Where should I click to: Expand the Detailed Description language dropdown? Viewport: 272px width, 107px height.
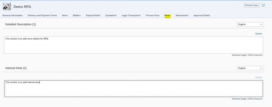(250, 24)
